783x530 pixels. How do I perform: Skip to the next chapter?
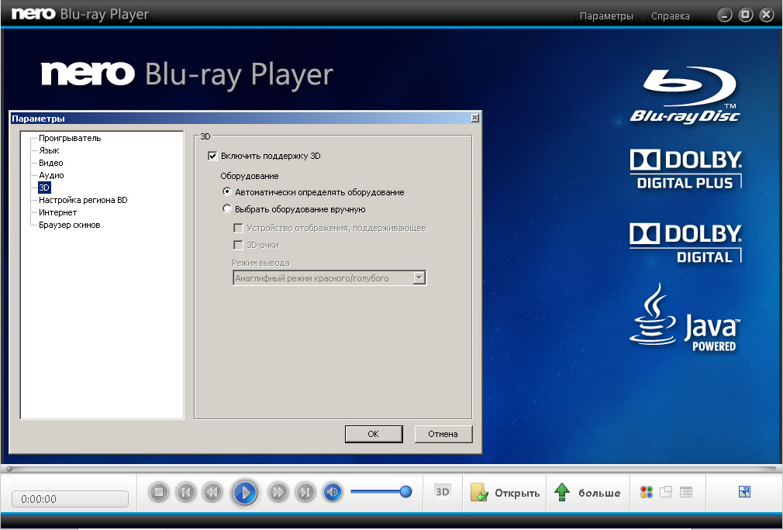click(x=305, y=493)
